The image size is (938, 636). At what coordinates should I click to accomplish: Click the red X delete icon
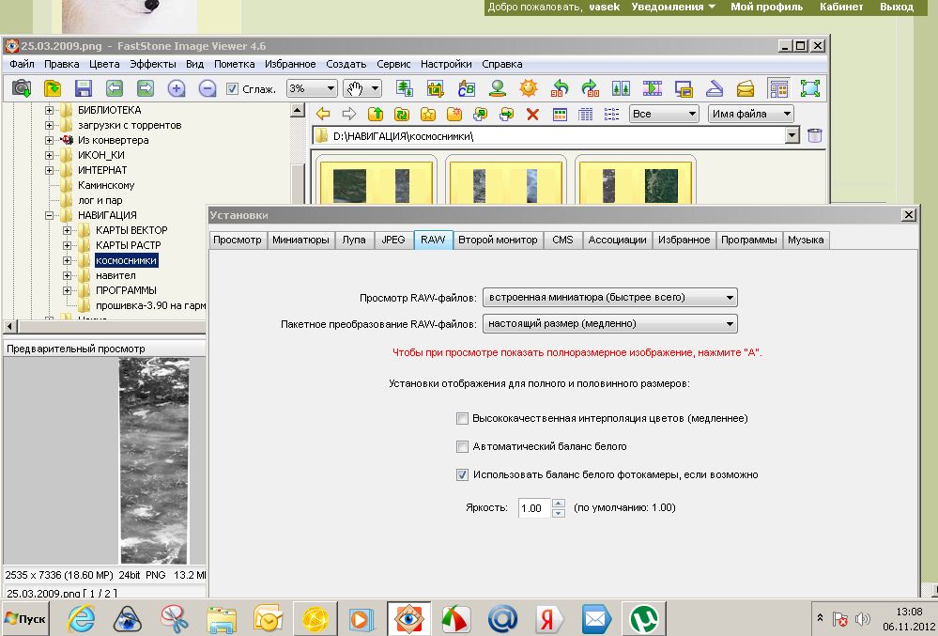coord(532,114)
